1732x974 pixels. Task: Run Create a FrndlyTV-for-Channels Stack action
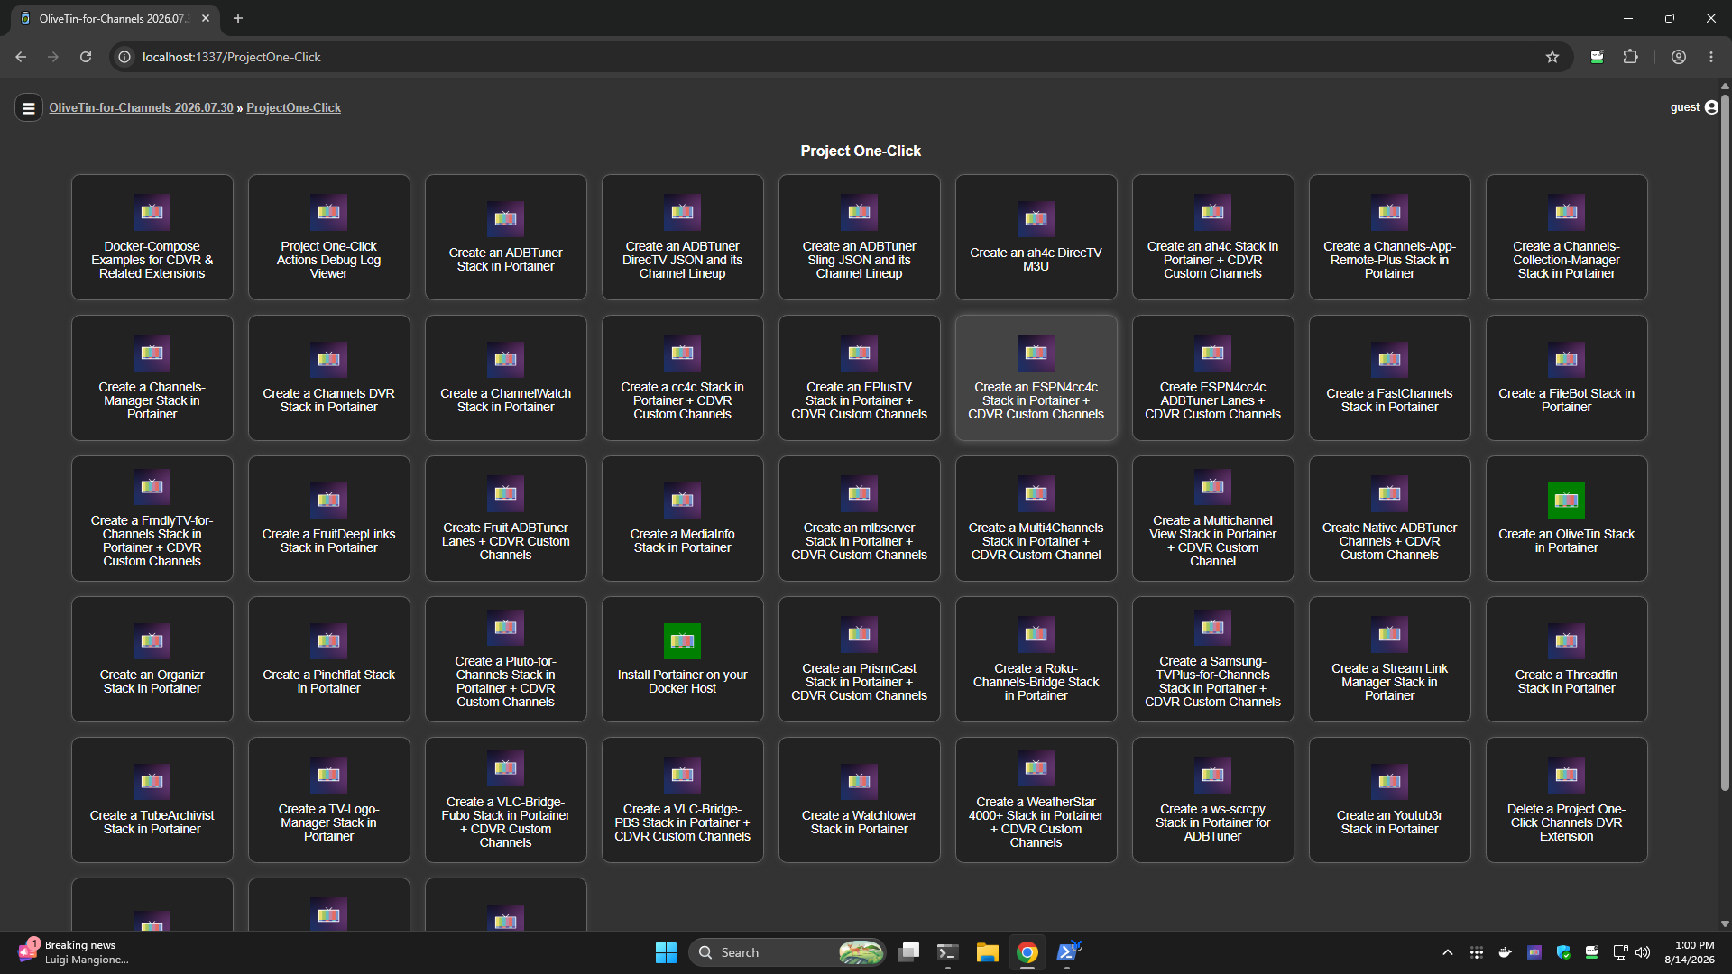pos(152,519)
